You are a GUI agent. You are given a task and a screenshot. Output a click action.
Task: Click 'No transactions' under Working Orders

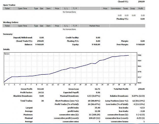(x=69, y=29)
